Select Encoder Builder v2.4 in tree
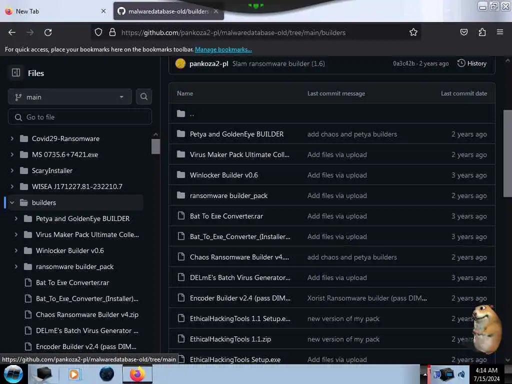 click(86, 346)
